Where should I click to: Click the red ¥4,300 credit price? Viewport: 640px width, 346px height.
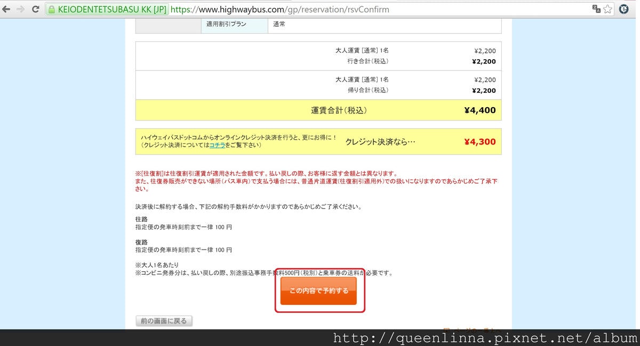[x=479, y=142]
